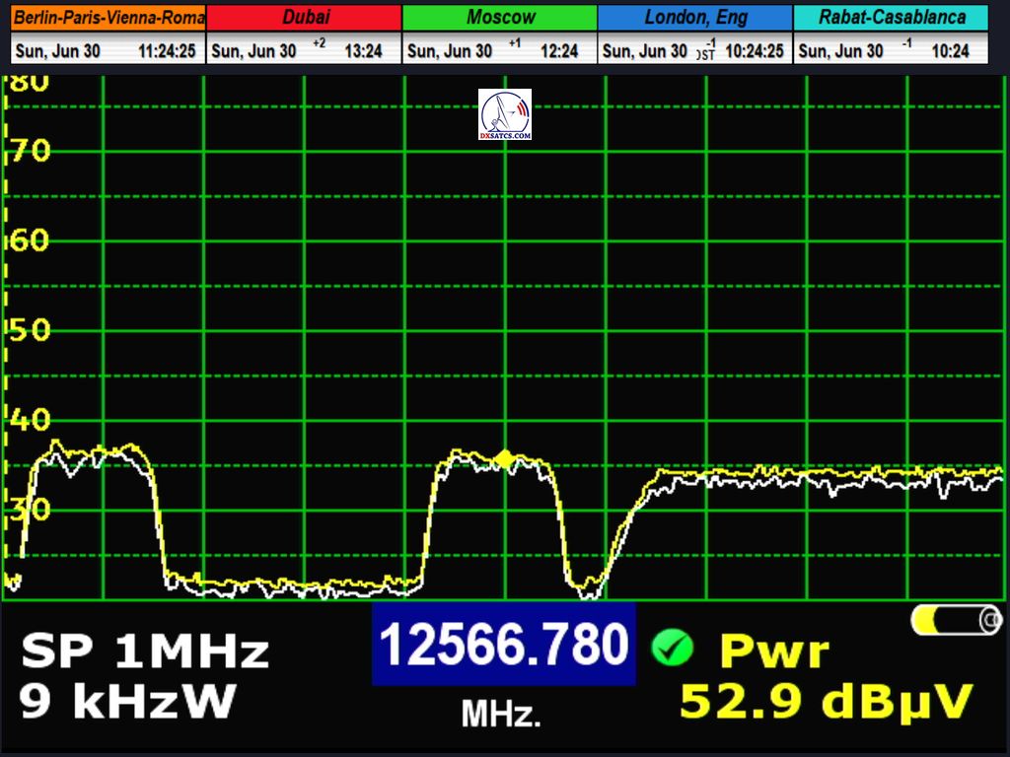Click the green checkmark lock icon
1010x757 pixels.
(673, 649)
